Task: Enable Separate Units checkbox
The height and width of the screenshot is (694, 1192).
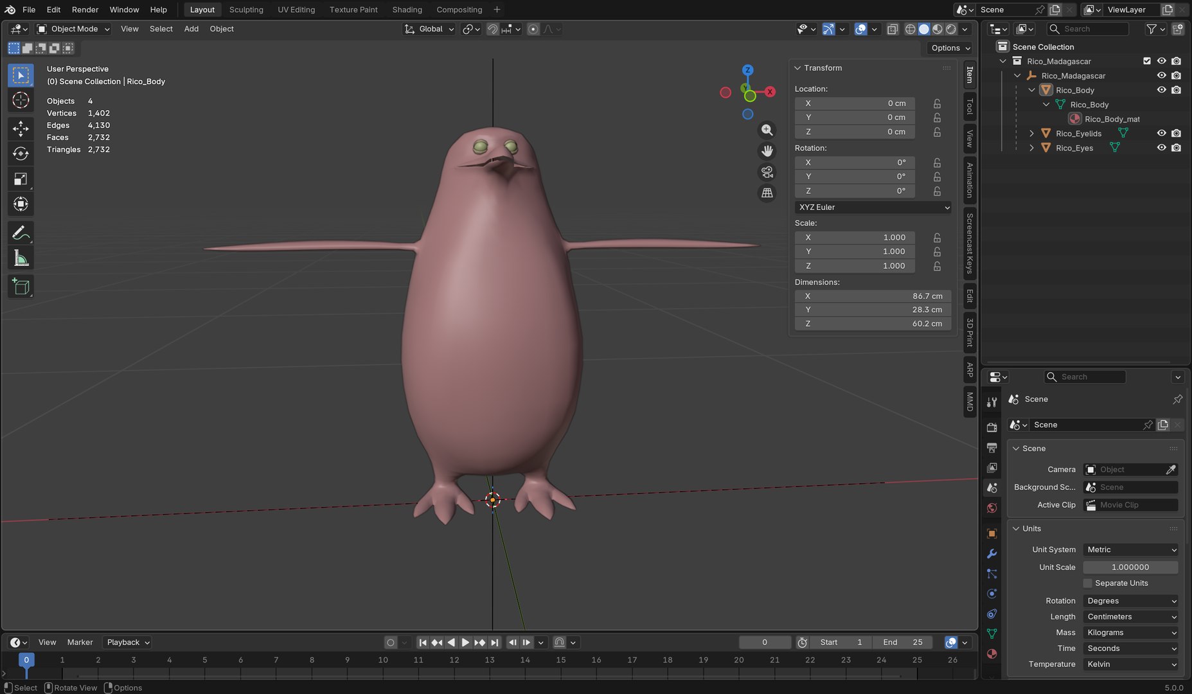Action: coord(1088,583)
